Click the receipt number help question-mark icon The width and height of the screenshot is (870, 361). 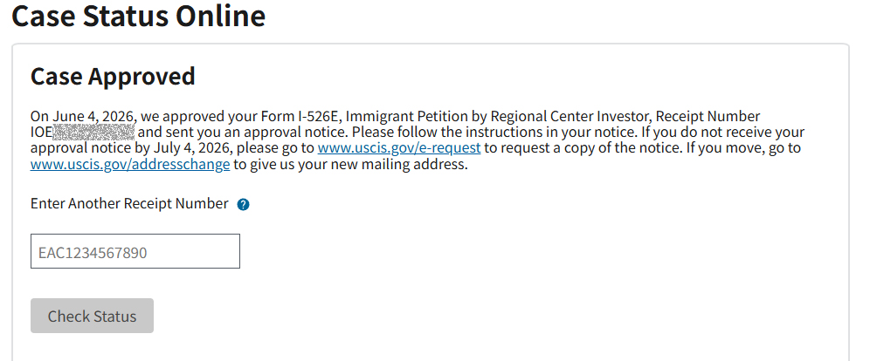point(243,204)
